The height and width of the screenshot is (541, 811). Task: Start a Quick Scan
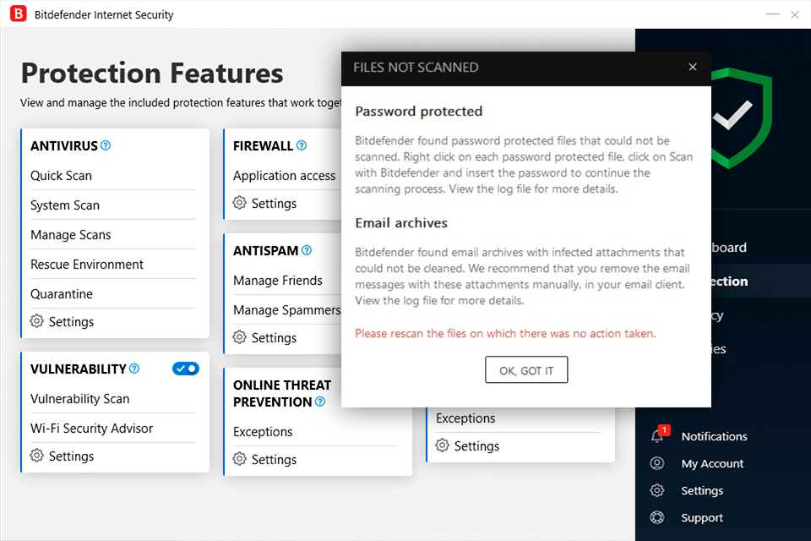[x=61, y=176]
